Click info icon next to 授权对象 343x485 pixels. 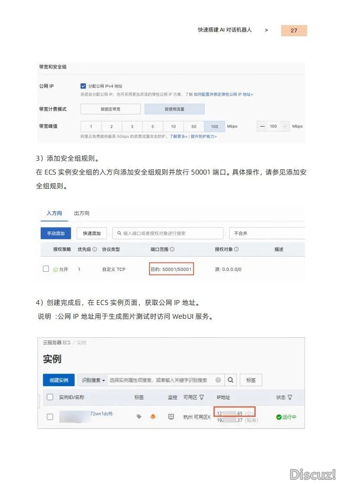coord(236,250)
